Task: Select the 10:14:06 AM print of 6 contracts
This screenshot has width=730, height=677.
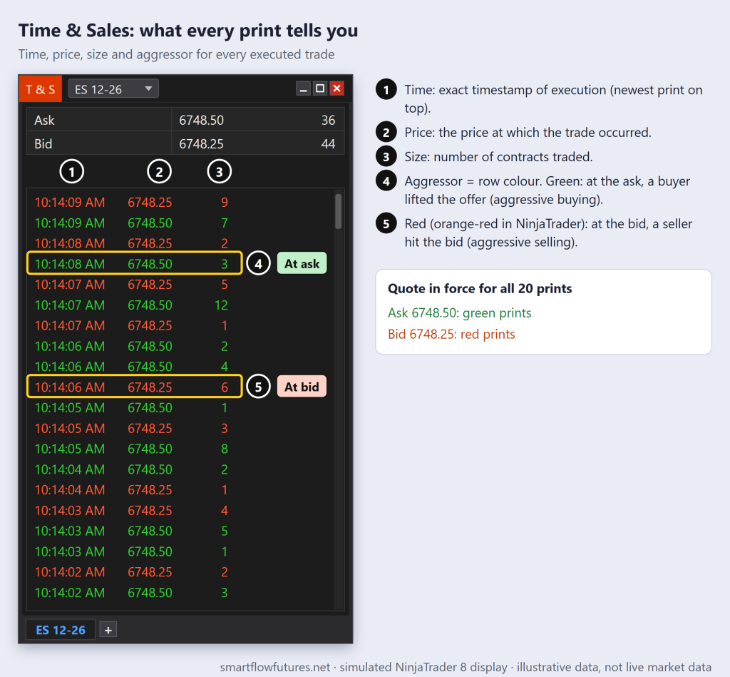Action: tap(135, 387)
